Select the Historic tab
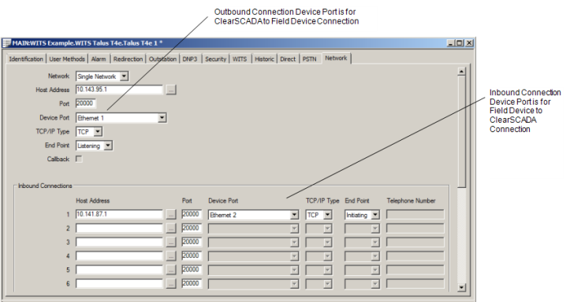 (264, 59)
